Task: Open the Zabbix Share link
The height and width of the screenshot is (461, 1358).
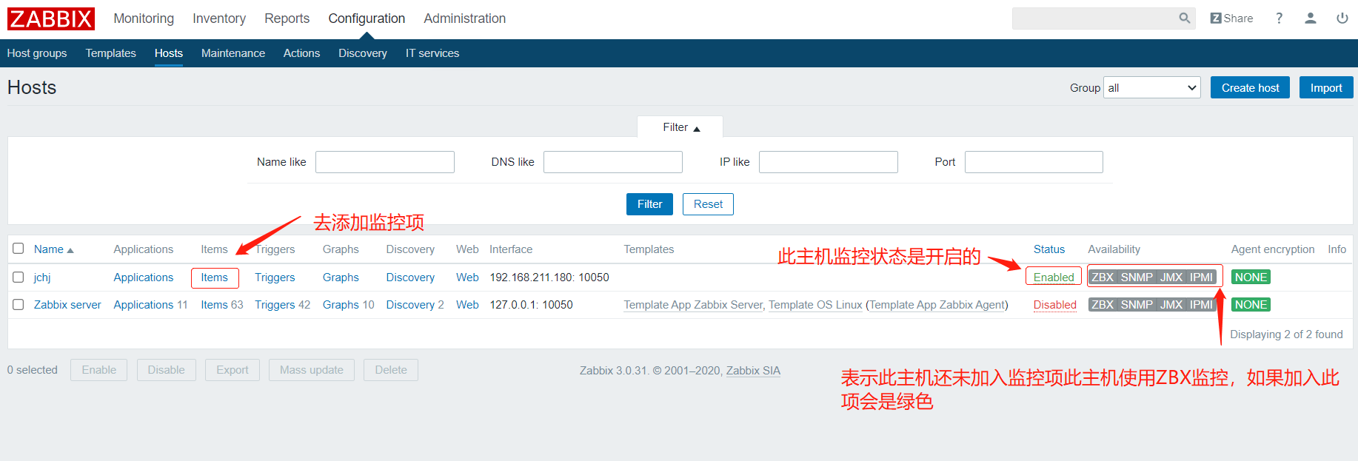Action: [x=1231, y=18]
